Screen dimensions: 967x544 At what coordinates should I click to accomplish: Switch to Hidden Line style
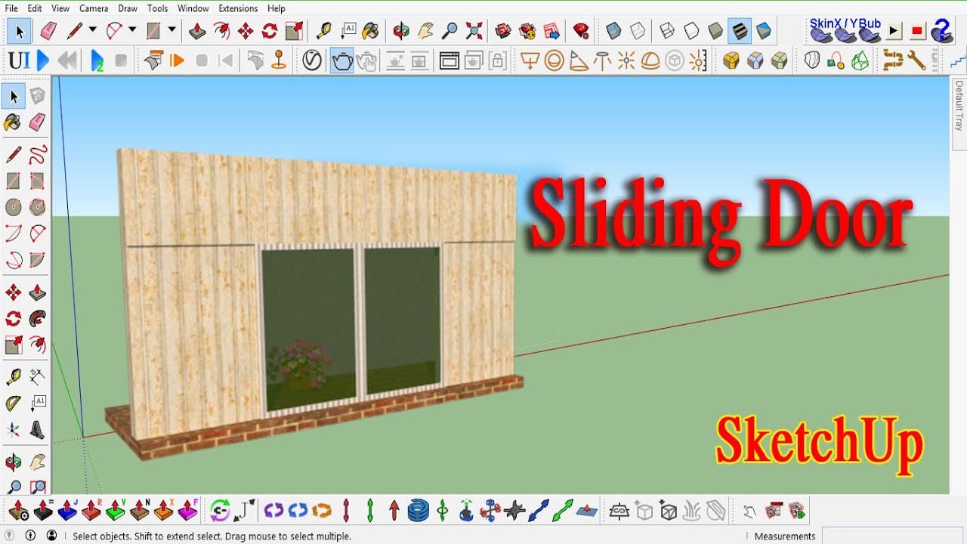pos(691,31)
